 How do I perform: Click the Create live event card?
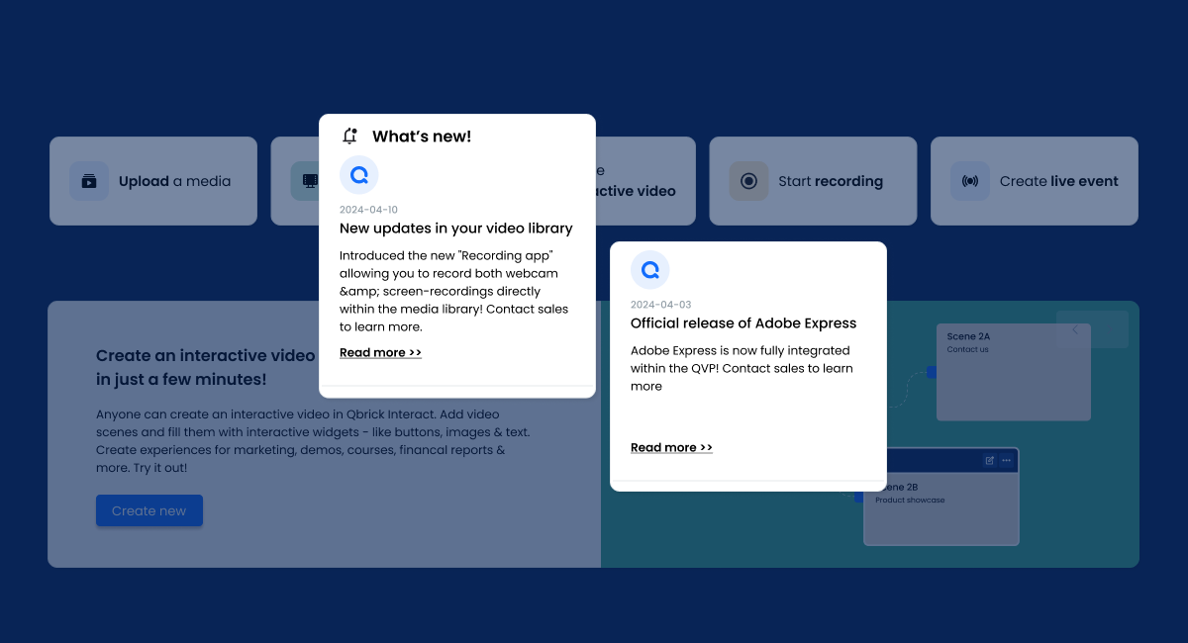point(1034,181)
